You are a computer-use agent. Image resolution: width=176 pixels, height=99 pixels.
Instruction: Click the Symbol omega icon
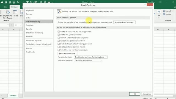(164, 14)
